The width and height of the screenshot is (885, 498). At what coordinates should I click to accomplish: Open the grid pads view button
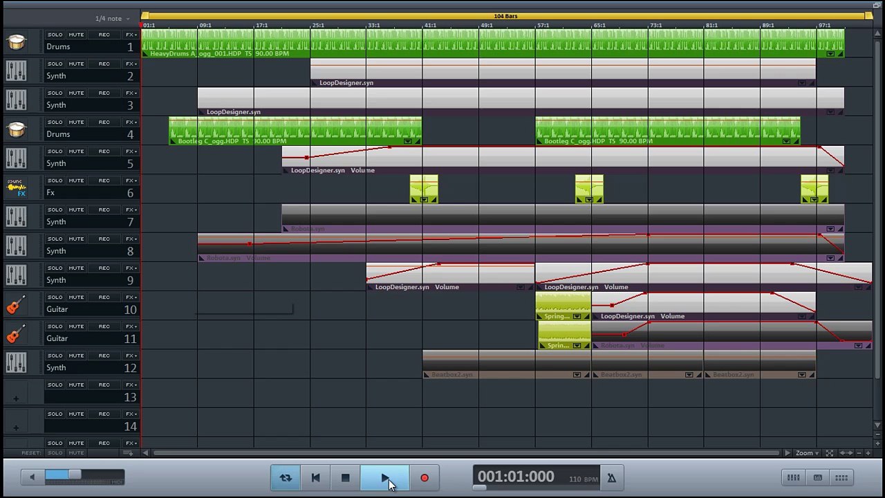click(x=841, y=477)
